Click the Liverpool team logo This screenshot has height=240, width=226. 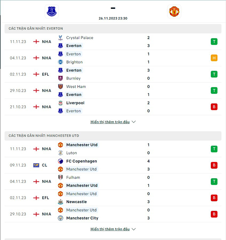[60, 103]
